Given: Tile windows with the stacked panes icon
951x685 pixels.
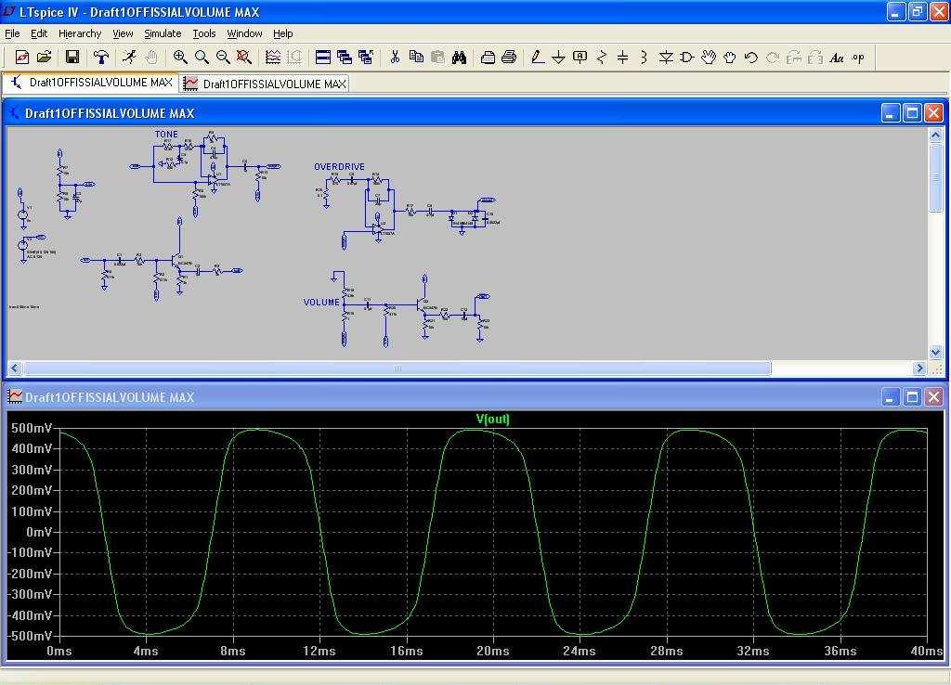Looking at the screenshot, I should [323, 58].
